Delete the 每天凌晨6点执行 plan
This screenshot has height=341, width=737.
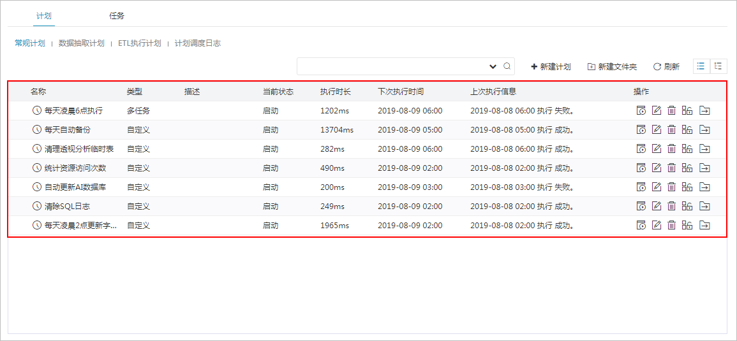(672, 111)
